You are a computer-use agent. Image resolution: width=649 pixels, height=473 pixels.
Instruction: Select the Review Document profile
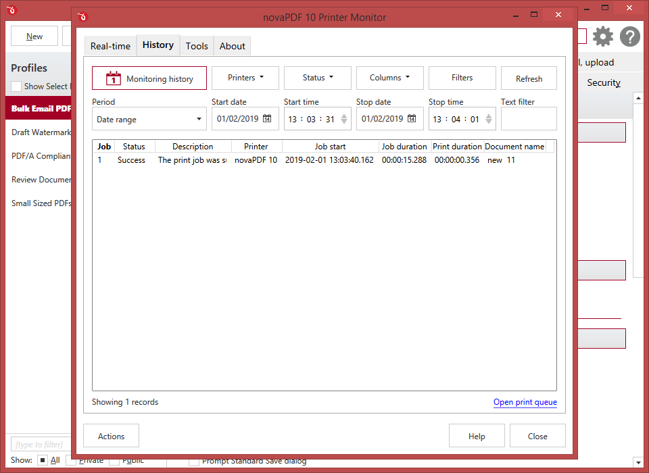point(39,179)
